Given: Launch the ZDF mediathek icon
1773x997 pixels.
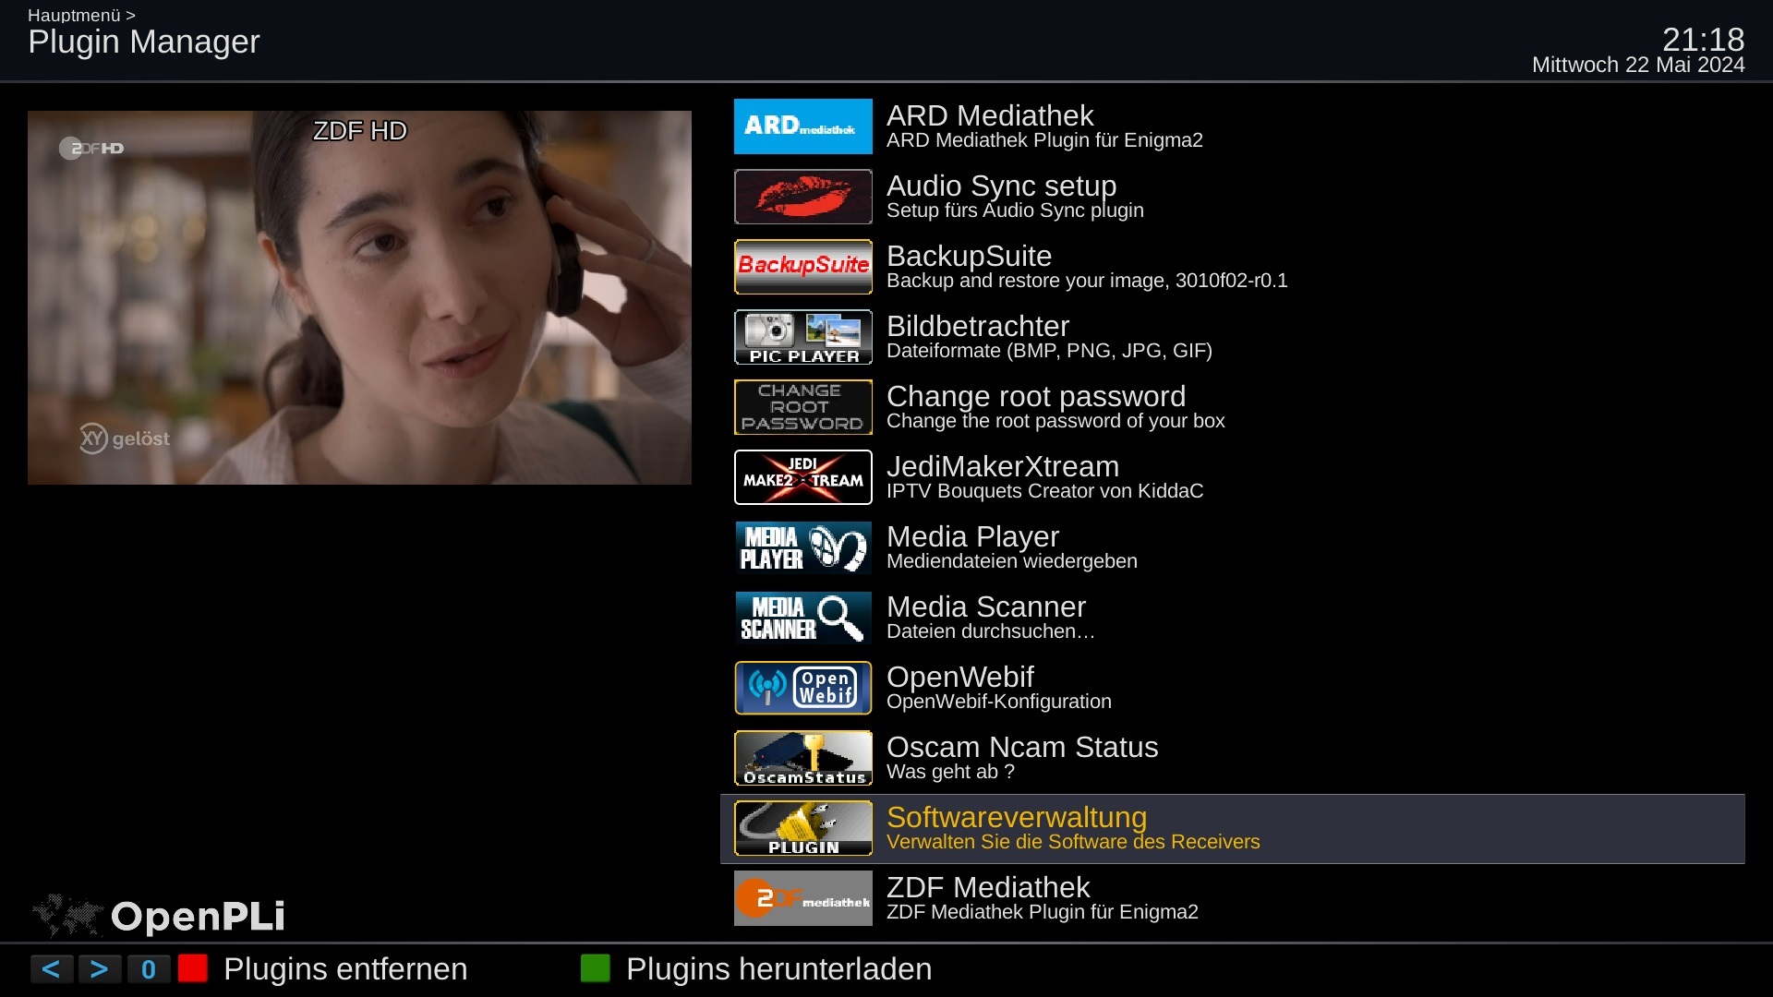Looking at the screenshot, I should click(802, 898).
